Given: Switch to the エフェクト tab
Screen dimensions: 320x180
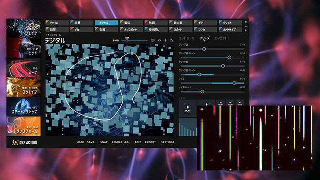Looking at the screenshot, I should coord(221,38).
